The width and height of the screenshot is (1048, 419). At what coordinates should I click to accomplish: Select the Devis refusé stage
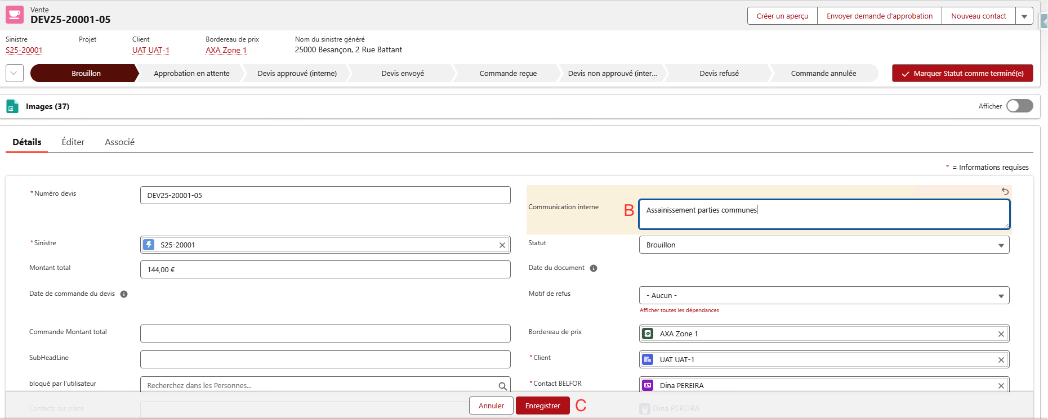click(x=719, y=73)
